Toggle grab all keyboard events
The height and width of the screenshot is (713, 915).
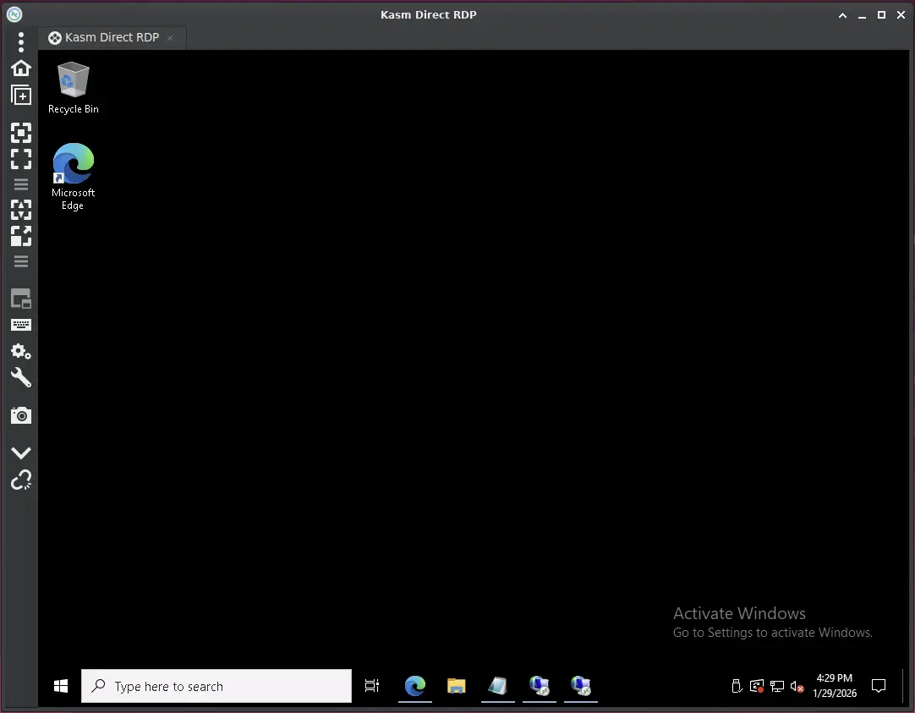(x=21, y=325)
